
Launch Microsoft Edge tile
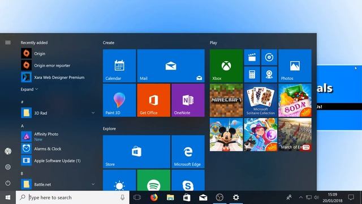tap(188, 152)
